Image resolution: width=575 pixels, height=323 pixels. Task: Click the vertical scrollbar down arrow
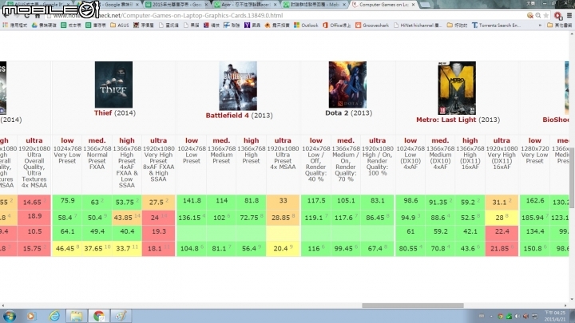[x=572, y=299]
